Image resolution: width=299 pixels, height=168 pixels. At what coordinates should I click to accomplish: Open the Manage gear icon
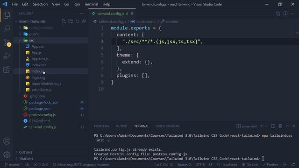click(7, 154)
